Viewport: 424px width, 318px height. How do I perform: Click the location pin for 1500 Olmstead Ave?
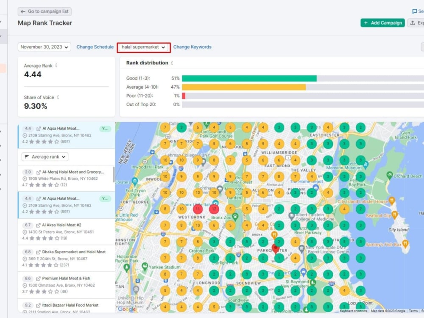tap(25, 285)
